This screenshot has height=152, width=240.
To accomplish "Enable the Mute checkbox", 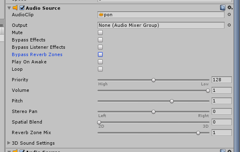I will tap(100, 33).
